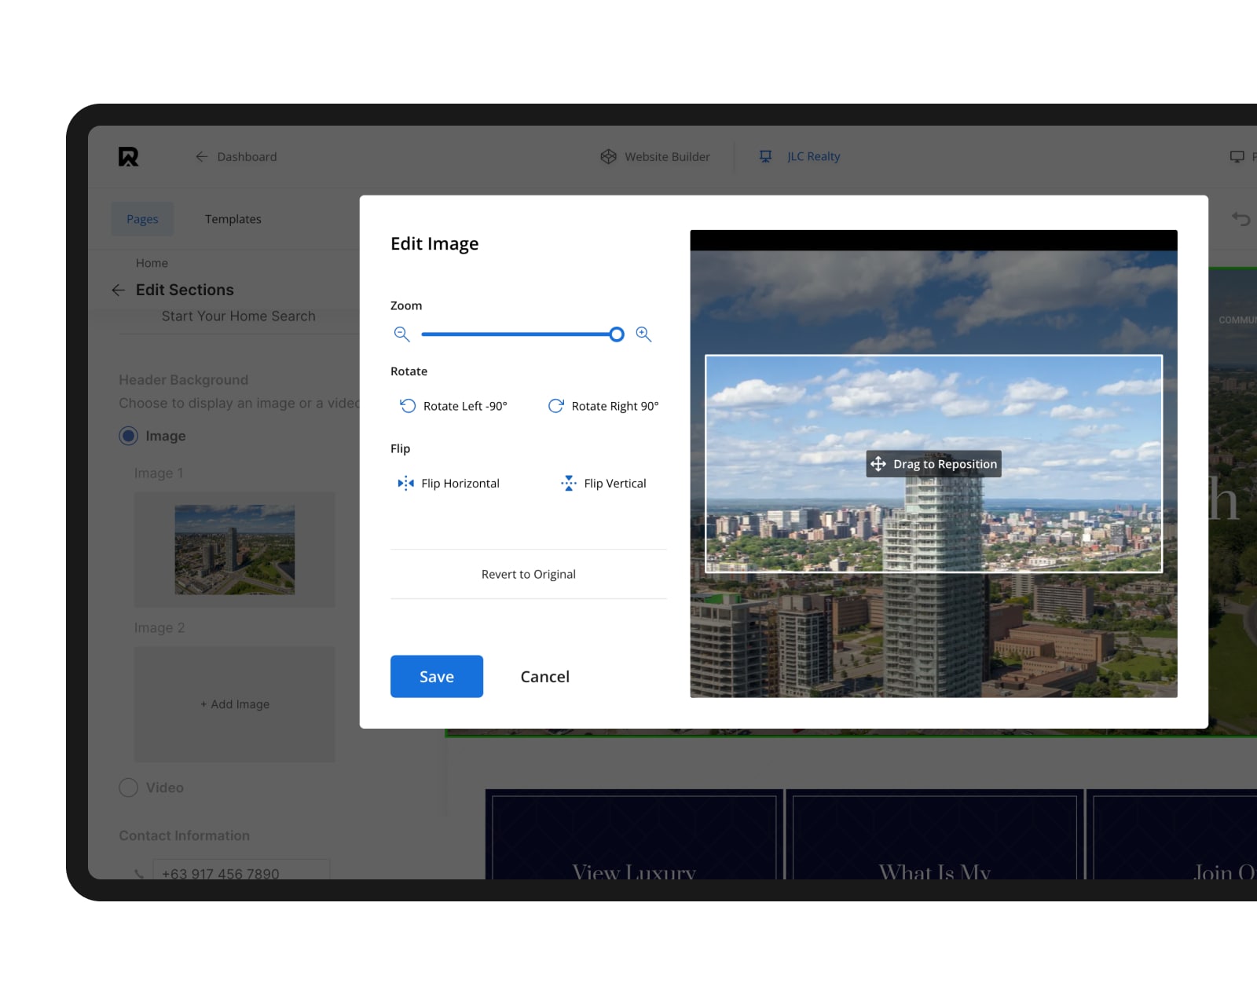This screenshot has width=1257, height=1005.
Task: Cancel the image editing dialog
Action: (544, 677)
